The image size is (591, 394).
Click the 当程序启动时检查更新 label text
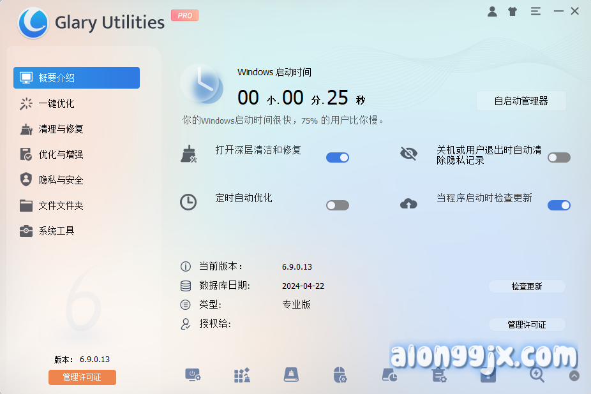coord(484,198)
